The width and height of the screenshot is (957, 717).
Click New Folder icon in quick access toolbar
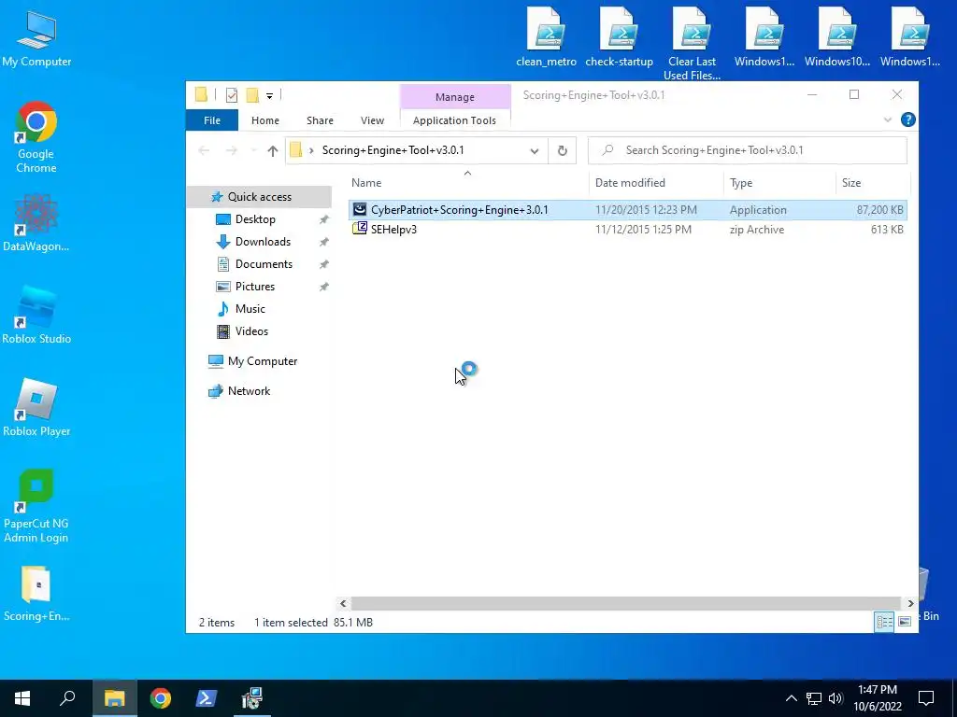[252, 95]
